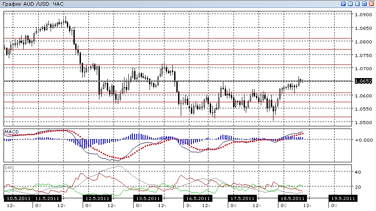Click the DMI indicator label
The width and height of the screenshot is (376, 211).
point(9,168)
